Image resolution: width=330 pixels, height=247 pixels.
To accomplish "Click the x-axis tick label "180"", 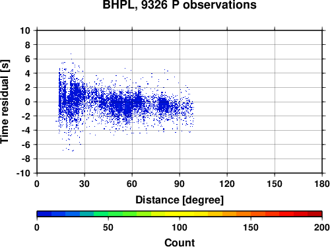I will [x=322, y=184].
